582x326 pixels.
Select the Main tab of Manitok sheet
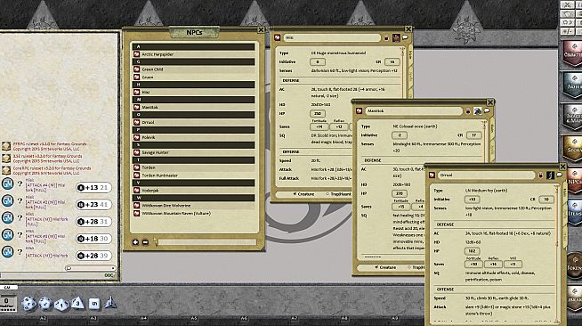492,127
